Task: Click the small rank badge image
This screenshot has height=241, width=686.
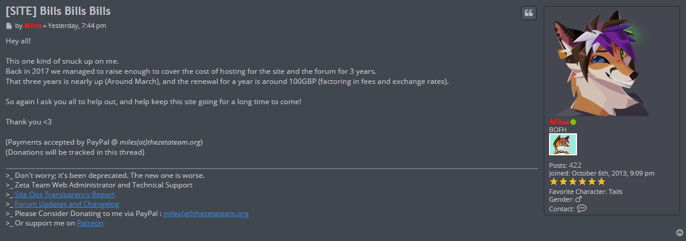Action: pyautogui.click(x=563, y=145)
